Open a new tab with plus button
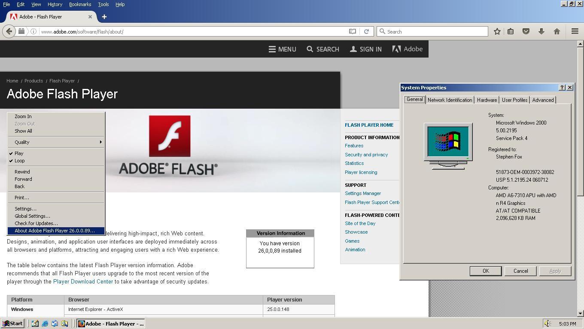The height and width of the screenshot is (329, 584). 104,17
